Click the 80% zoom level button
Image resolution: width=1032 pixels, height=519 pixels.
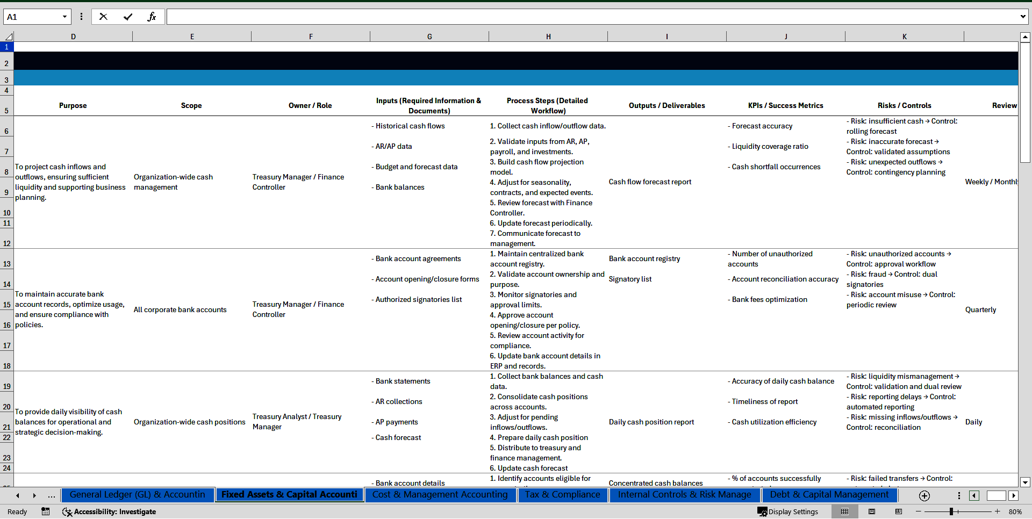1018,511
